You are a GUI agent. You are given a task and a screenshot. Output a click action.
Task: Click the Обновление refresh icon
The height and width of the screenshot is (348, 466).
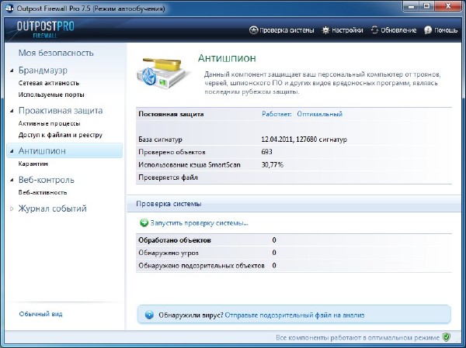376,31
